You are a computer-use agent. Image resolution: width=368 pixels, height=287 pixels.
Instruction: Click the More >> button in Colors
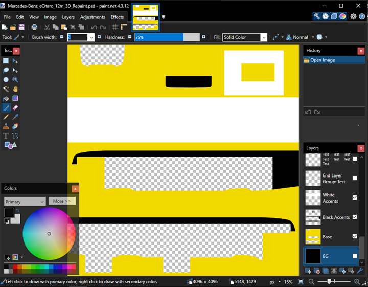pos(62,201)
